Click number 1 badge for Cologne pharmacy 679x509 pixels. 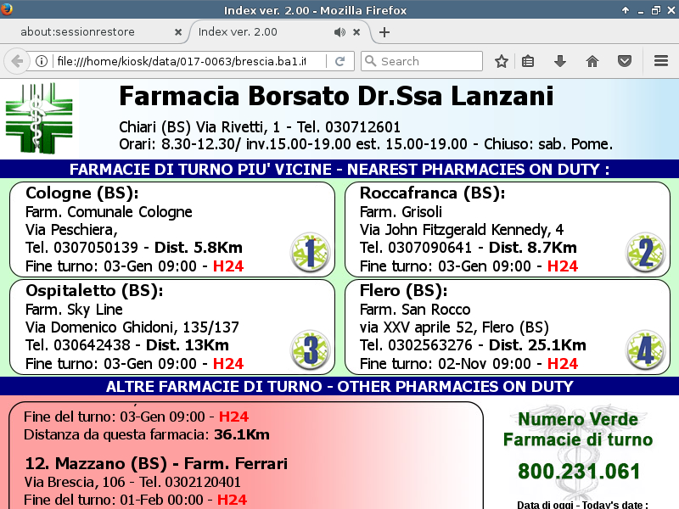[x=309, y=253]
